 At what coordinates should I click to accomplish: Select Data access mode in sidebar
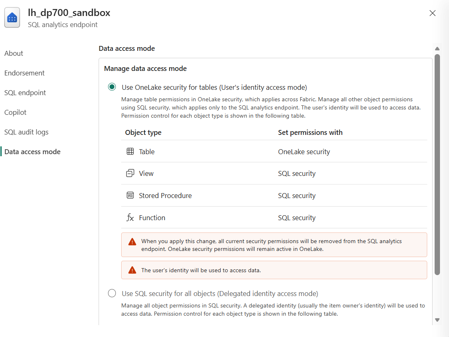click(32, 152)
